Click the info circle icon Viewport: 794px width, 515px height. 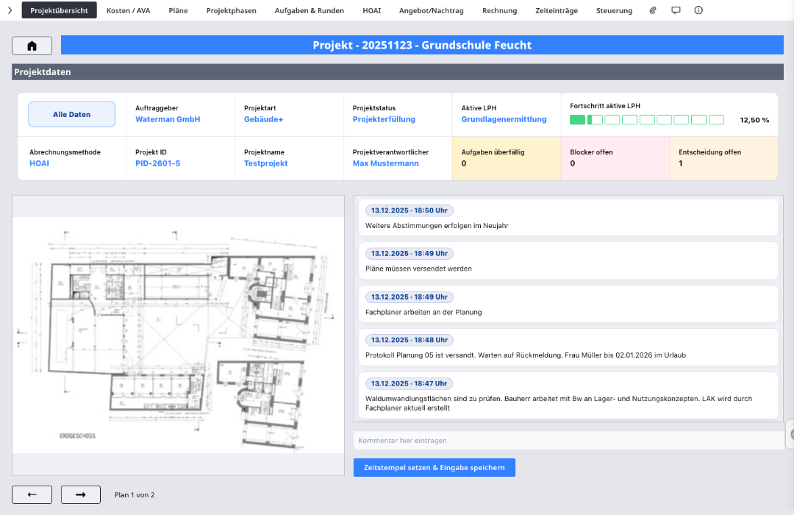click(x=698, y=10)
